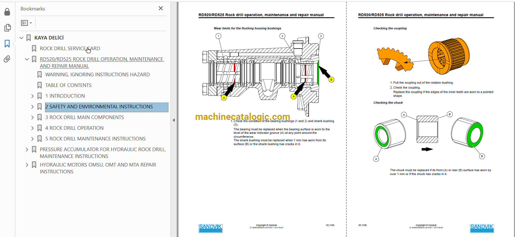Open the bookmark options dropdown menu
This screenshot has height=237, width=515.
pyautogui.click(x=26, y=23)
